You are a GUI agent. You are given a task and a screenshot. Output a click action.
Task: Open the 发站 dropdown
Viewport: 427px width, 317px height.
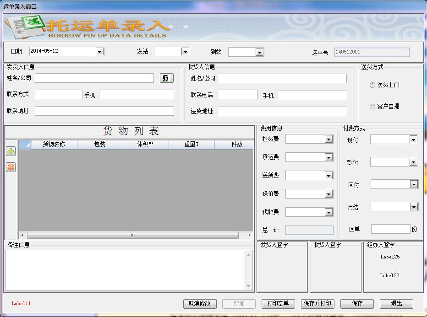pos(185,52)
